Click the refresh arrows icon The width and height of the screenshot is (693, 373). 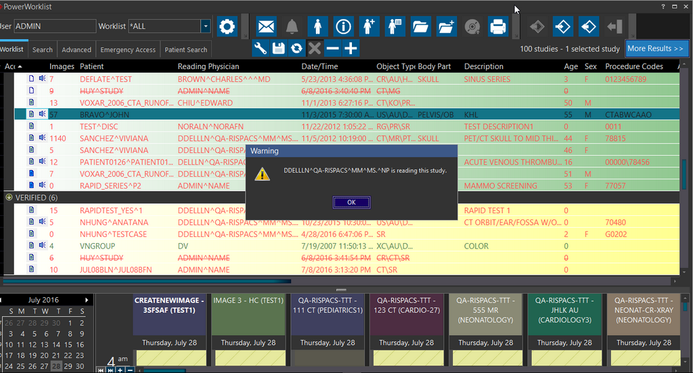point(296,48)
